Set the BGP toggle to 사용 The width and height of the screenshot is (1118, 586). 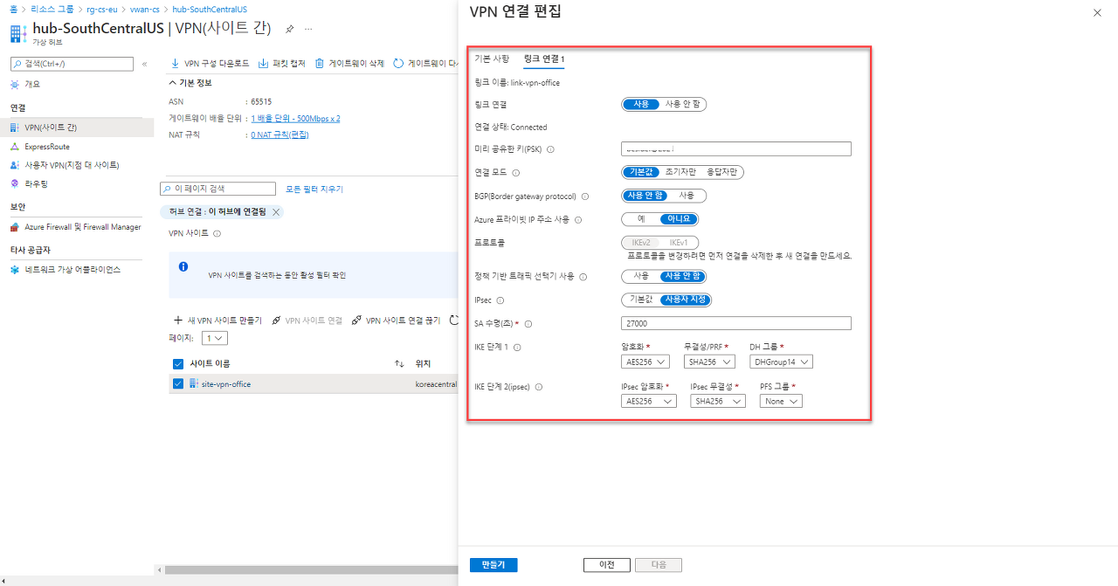687,196
